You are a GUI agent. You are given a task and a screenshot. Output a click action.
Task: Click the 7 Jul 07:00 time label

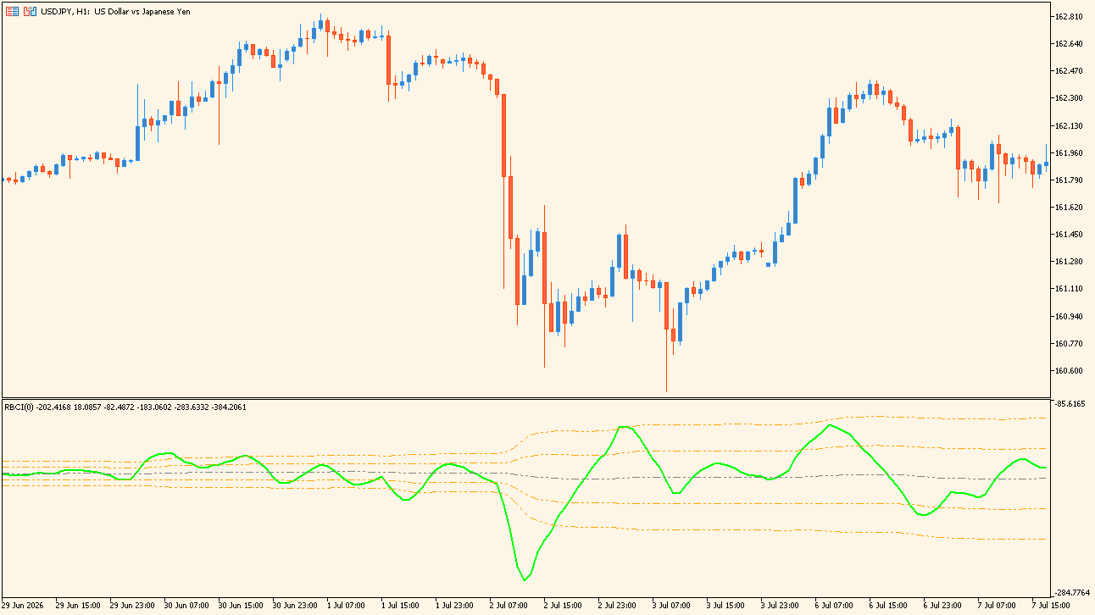998,607
